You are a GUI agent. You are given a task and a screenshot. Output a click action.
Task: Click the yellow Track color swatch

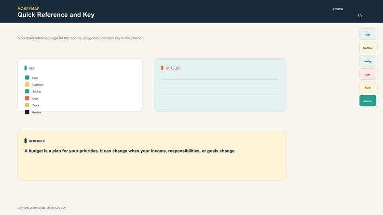27,105
